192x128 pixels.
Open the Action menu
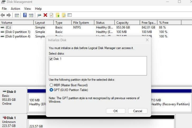coord(15,9)
